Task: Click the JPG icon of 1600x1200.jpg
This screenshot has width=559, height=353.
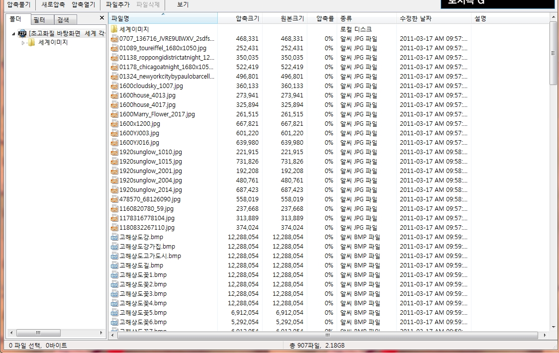Action: point(114,124)
